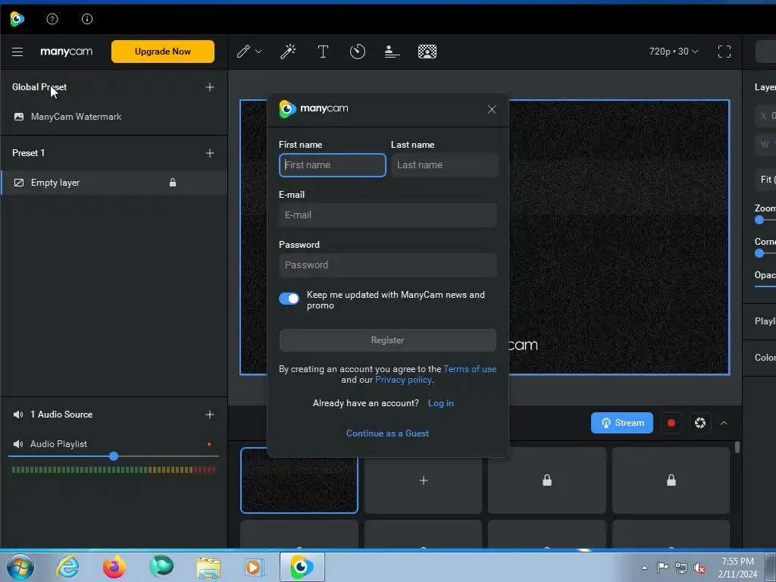
Task: Select the draw pencil tool
Action: 243,52
